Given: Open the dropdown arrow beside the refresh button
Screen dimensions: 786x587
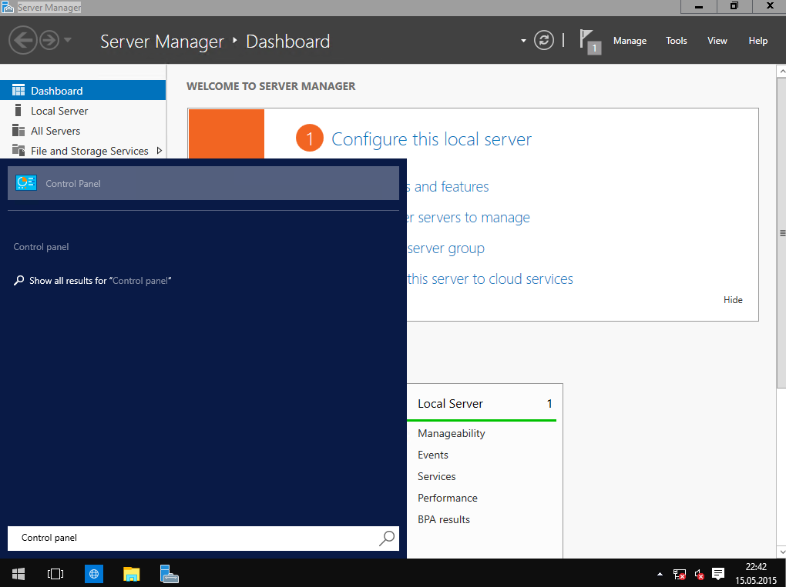Looking at the screenshot, I should 523,41.
